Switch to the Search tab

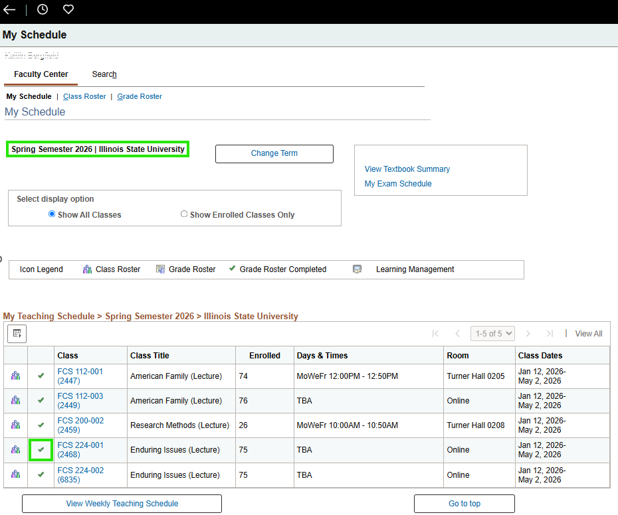[104, 74]
